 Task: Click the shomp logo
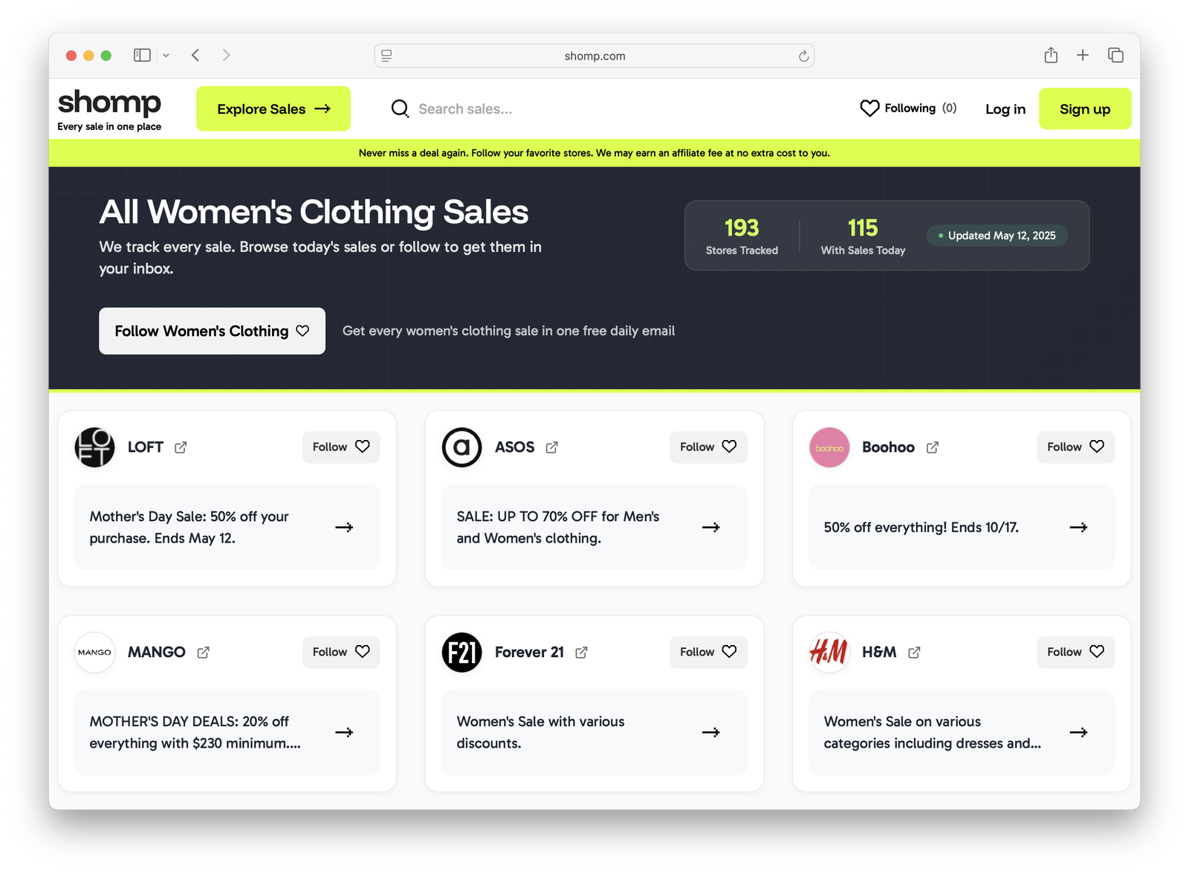109,109
